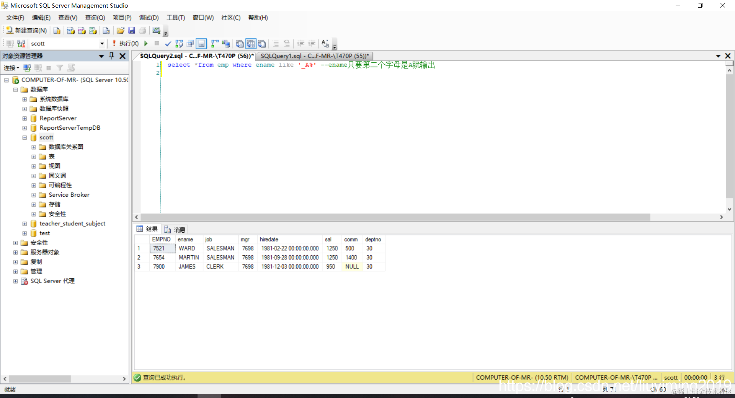Open the 文件(F) menu
Viewport: 735px width, 398px height.
15,18
